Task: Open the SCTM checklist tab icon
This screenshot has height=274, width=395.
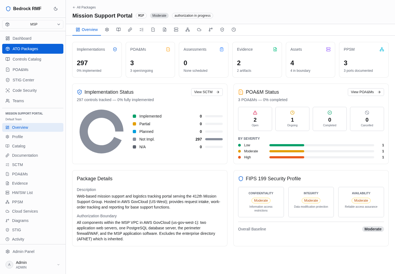Action: pos(142,30)
